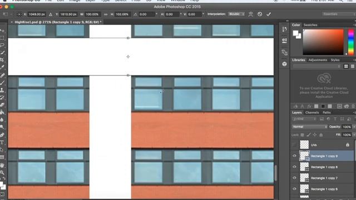Image resolution: width=356 pixels, height=200 pixels.
Task: Select the Eraser tool
Action: click(x=2, y=105)
